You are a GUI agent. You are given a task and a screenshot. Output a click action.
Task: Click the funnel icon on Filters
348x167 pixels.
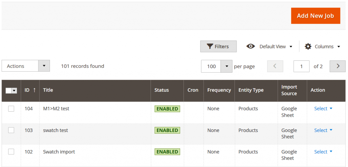tap(210, 47)
